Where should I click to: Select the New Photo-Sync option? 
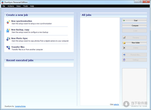(x=19, y=38)
